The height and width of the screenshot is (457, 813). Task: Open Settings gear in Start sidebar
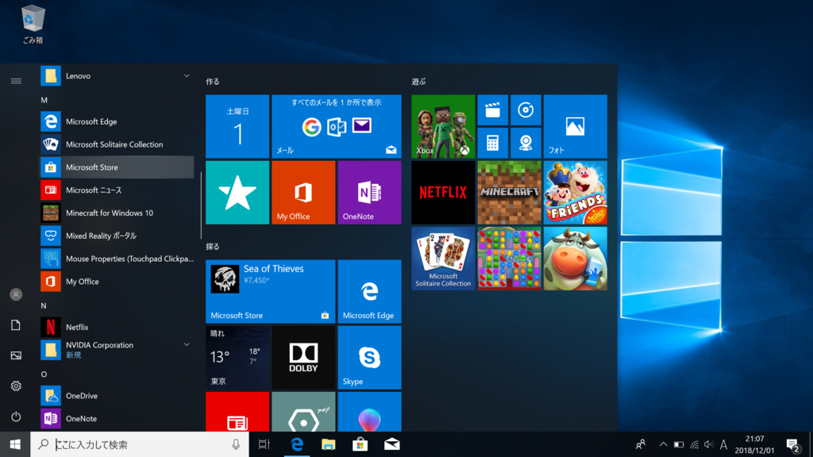pos(16,386)
